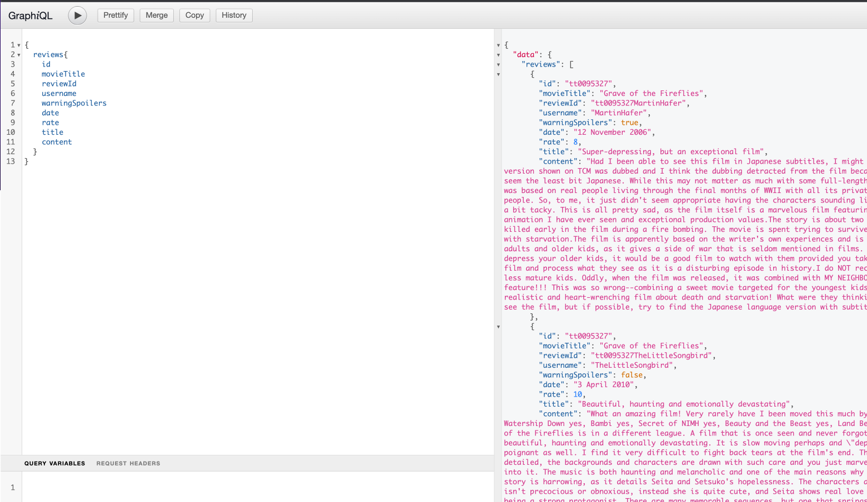The height and width of the screenshot is (502, 867).
Task: Collapse the query's root brace on line 1
Action: click(19, 45)
